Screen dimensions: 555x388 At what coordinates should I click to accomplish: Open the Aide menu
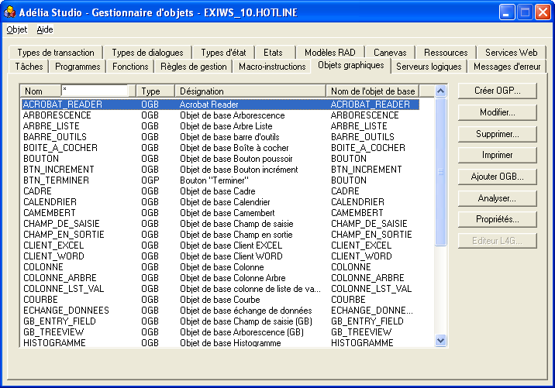45,29
